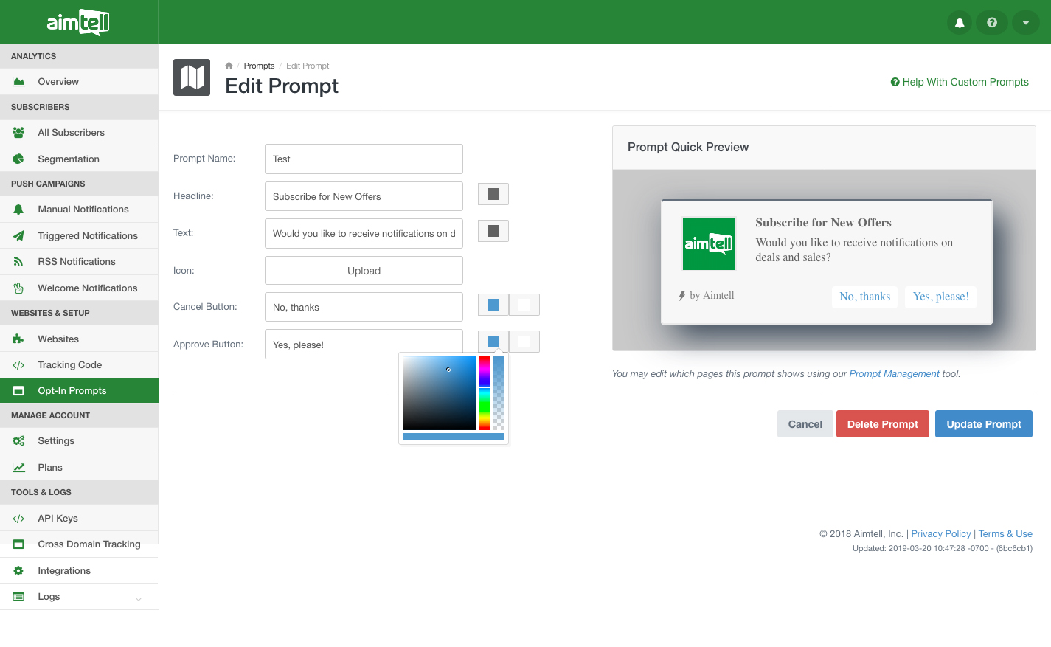
Task: Click Segmentation pie chart icon
Action: click(18, 159)
